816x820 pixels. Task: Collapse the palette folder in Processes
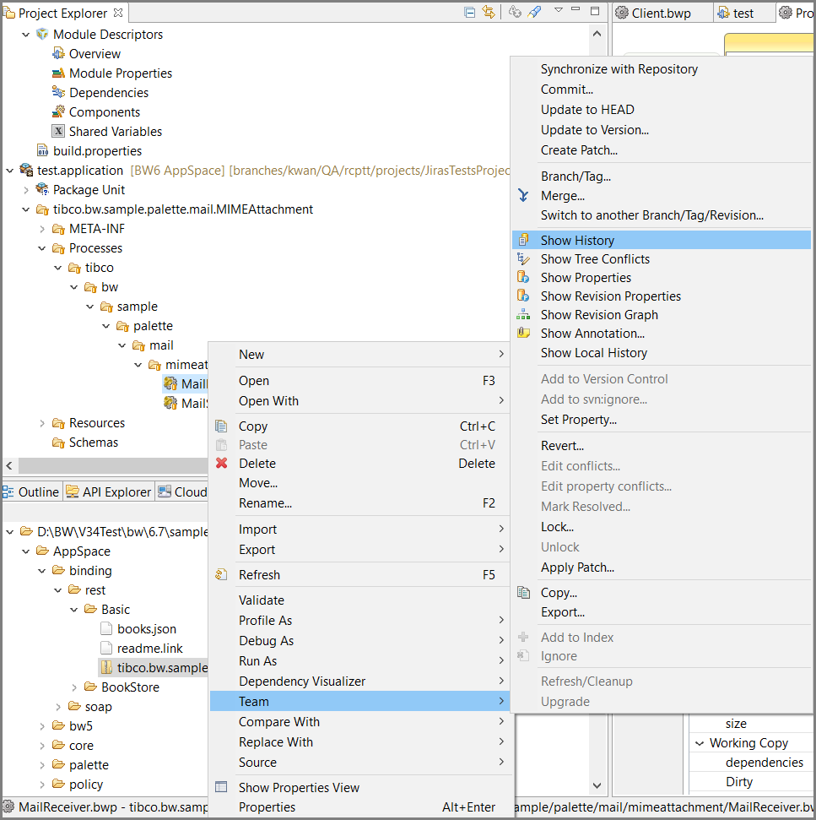pyautogui.click(x=106, y=326)
